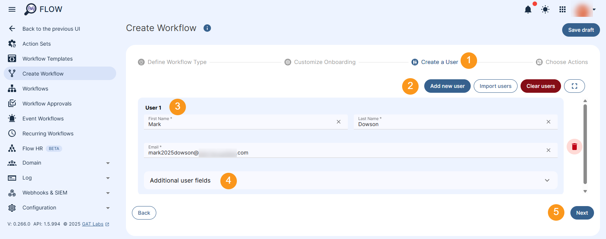
Task: Open the apps grid launcher
Action: [563, 9]
